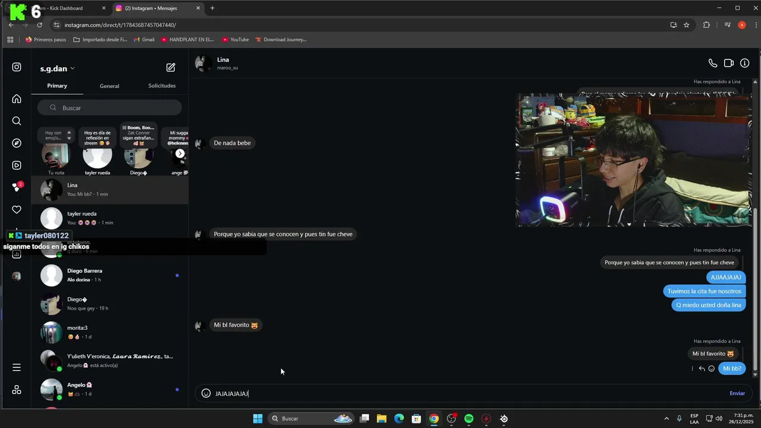The image size is (761, 428).
Task: Open emoji picker in message box
Action: (206, 393)
